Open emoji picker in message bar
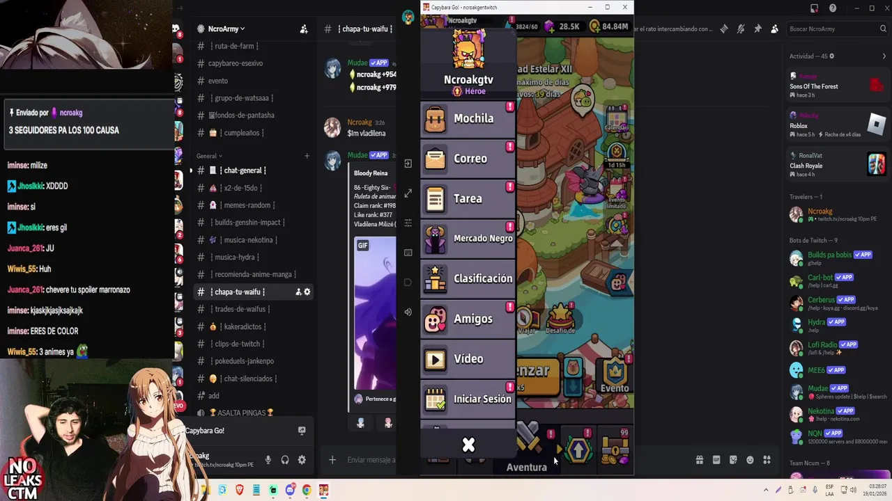This screenshot has height=501, width=892. pos(750,460)
